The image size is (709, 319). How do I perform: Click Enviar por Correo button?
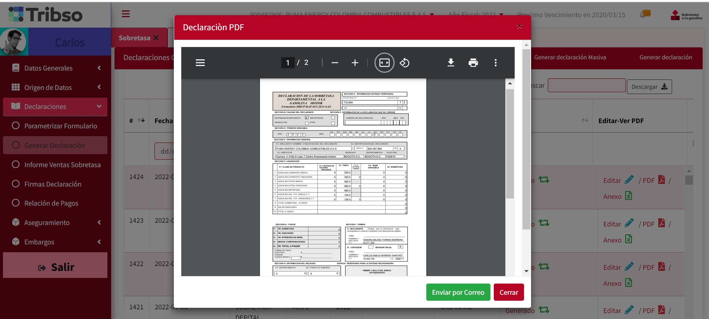[458, 292]
